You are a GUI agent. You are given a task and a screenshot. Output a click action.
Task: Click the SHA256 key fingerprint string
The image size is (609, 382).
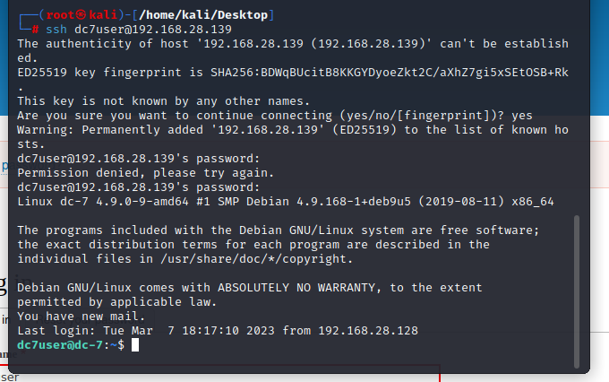coord(390,73)
